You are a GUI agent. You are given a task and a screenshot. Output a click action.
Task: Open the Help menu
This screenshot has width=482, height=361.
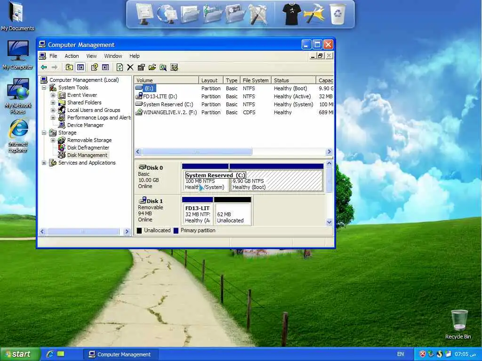pos(134,56)
